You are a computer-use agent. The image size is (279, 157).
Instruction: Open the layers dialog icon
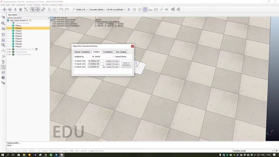(x=3, y=73)
